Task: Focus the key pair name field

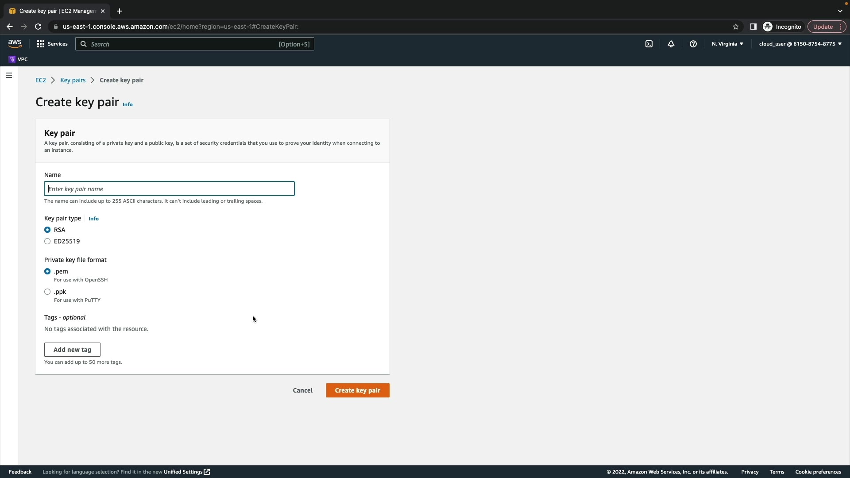Action: coord(169,189)
